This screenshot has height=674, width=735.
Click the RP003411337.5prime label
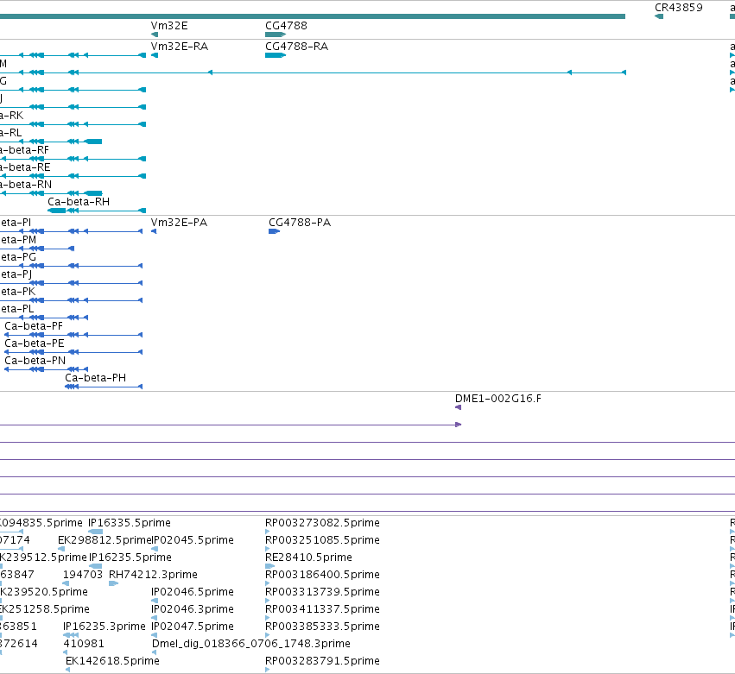pos(322,609)
